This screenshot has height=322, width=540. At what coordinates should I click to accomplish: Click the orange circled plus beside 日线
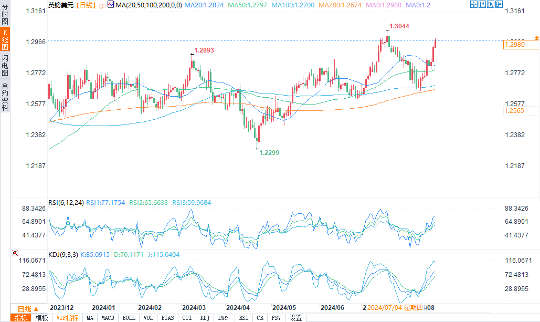tap(101, 6)
